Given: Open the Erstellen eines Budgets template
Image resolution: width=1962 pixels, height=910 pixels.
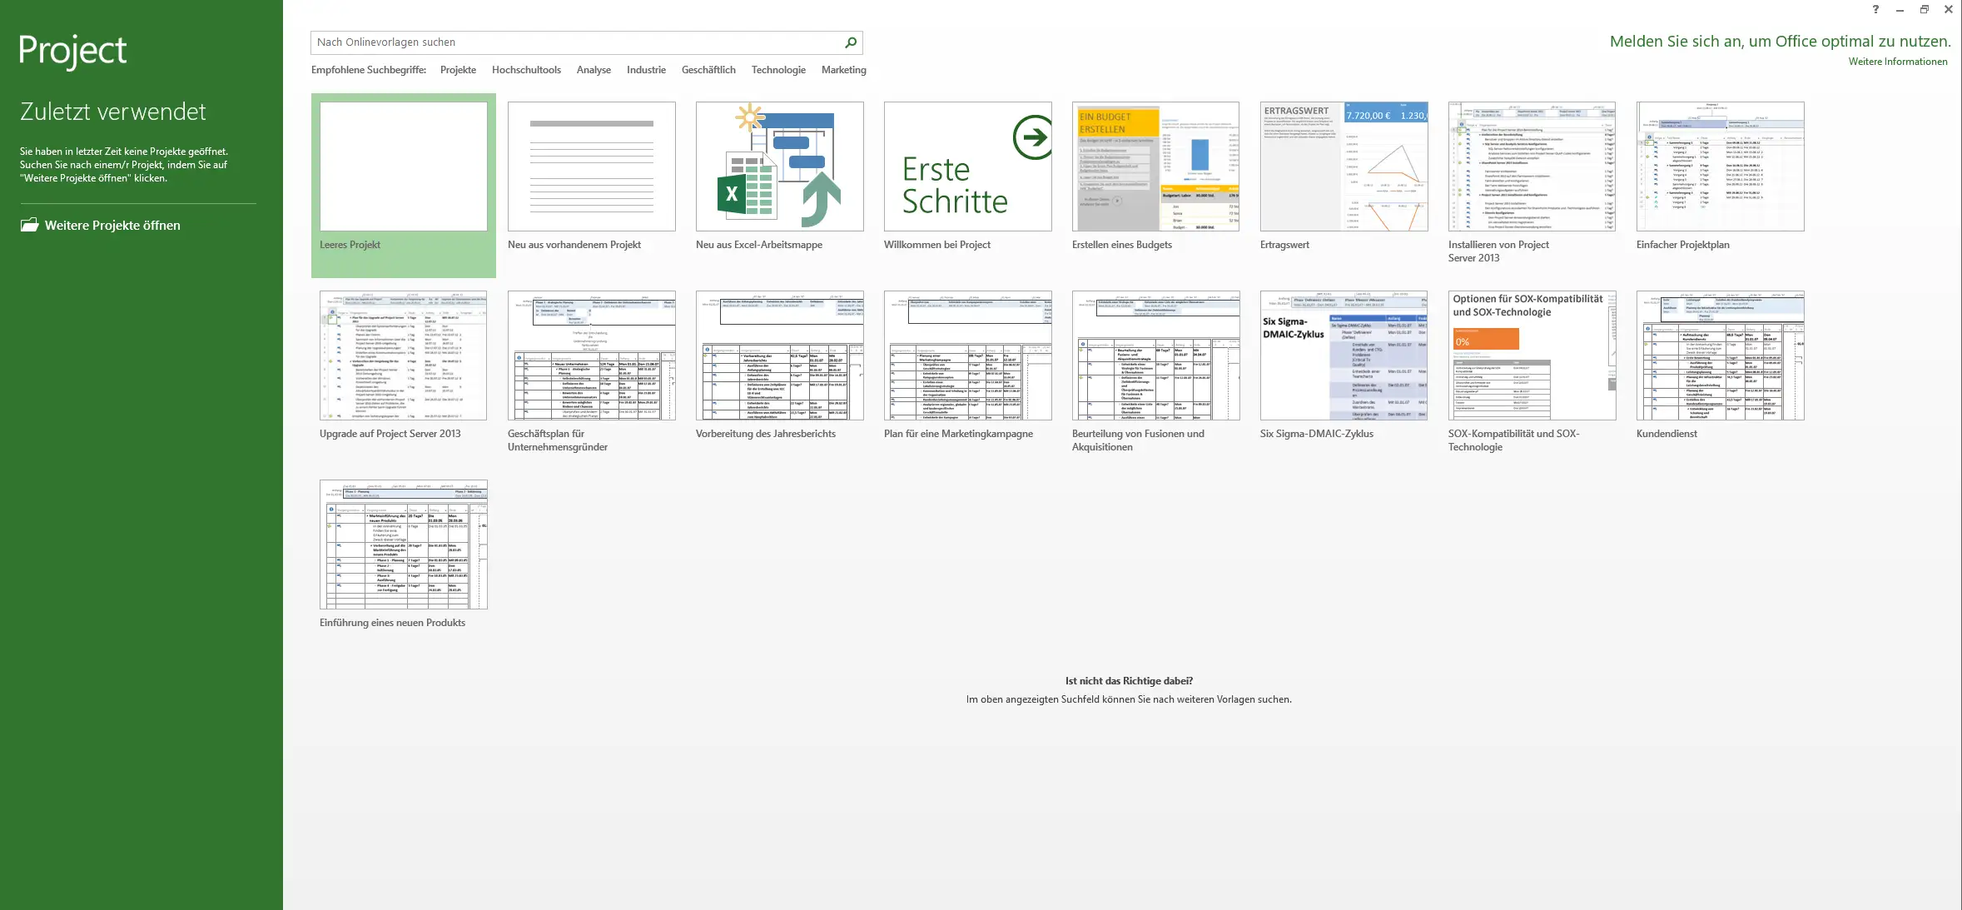Looking at the screenshot, I should (1155, 167).
